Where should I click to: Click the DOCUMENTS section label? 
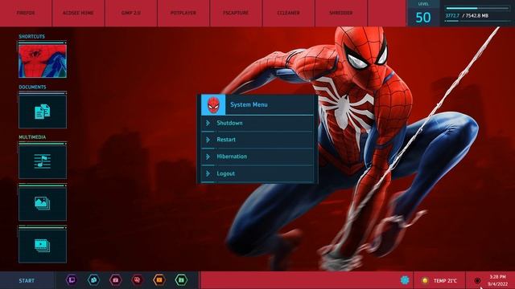pyautogui.click(x=32, y=88)
